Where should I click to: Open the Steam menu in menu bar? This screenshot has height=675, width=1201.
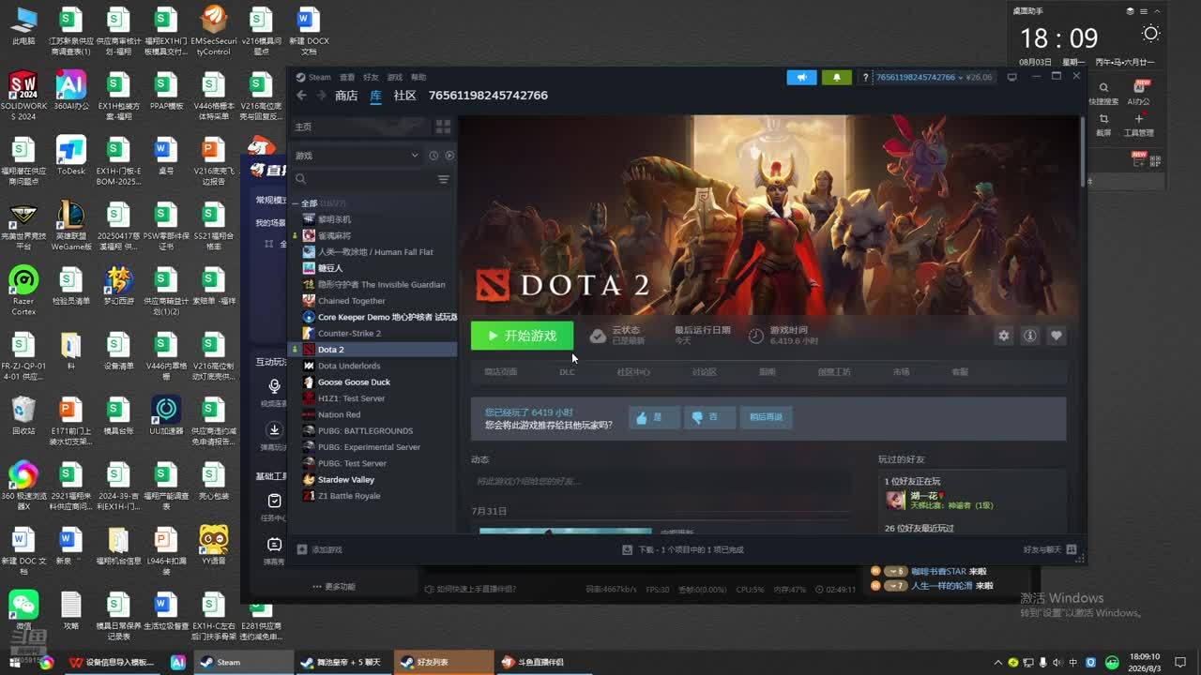[320, 77]
